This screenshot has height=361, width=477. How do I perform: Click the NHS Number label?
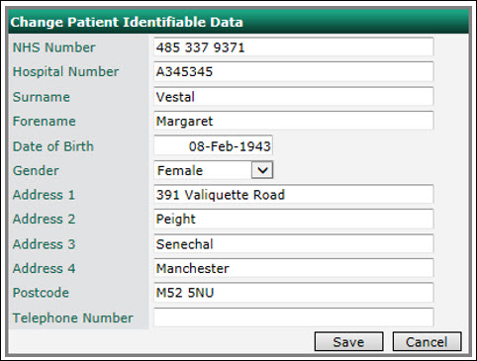[53, 47]
